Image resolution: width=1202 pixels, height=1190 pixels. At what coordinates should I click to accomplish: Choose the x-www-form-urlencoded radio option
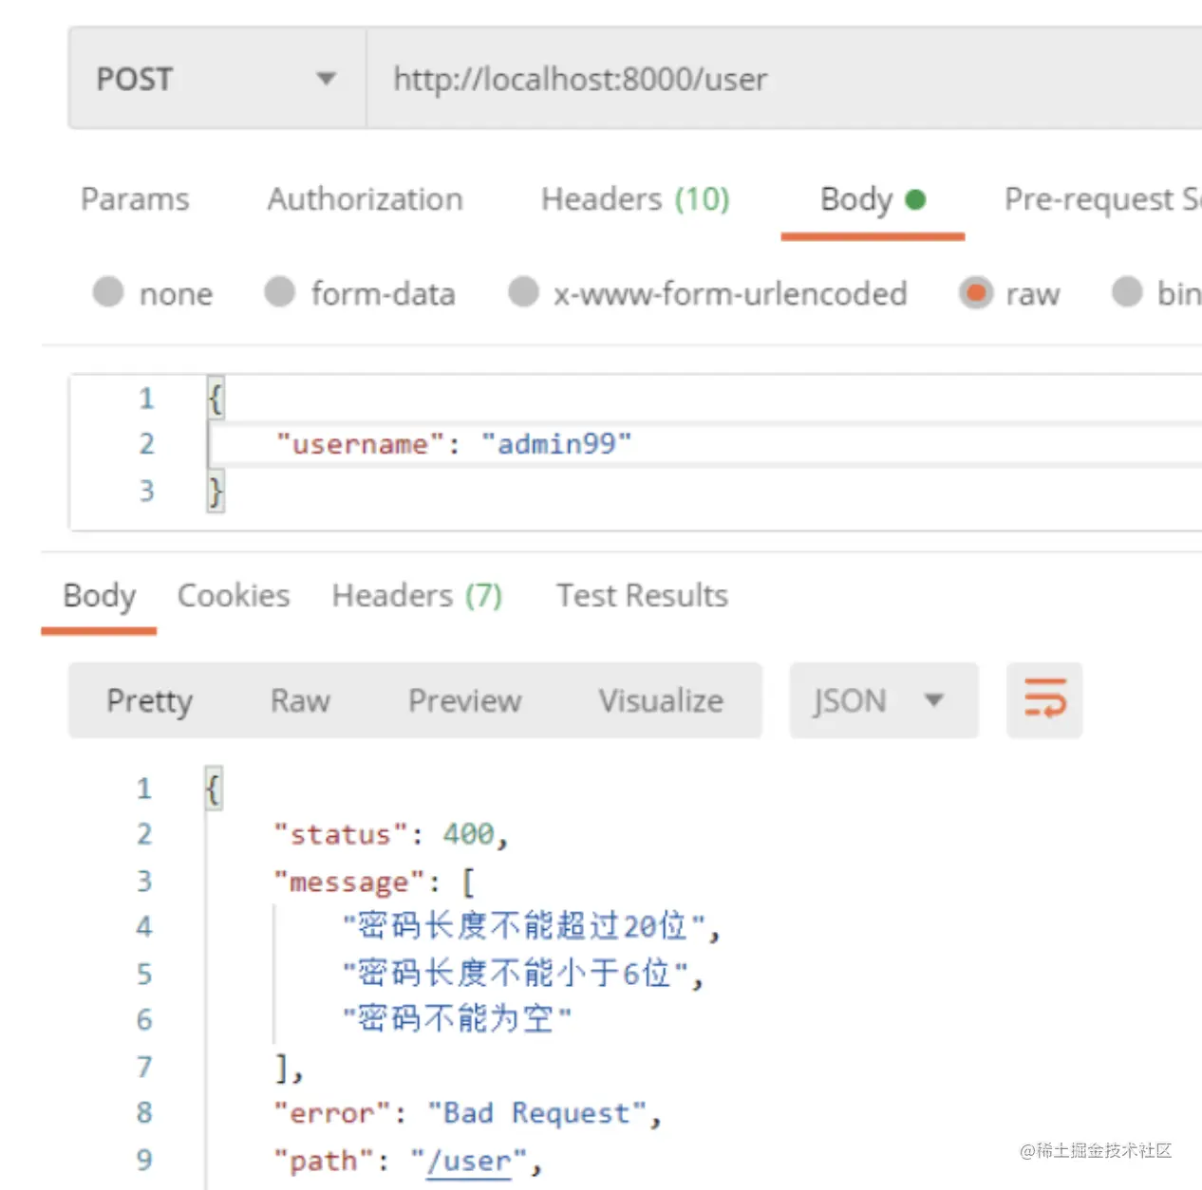pos(523,292)
